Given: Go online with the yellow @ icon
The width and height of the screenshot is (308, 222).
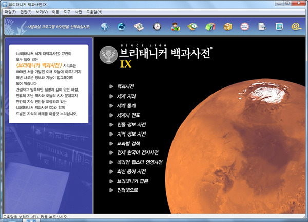Looking at the screenshot, I should 296,26.
